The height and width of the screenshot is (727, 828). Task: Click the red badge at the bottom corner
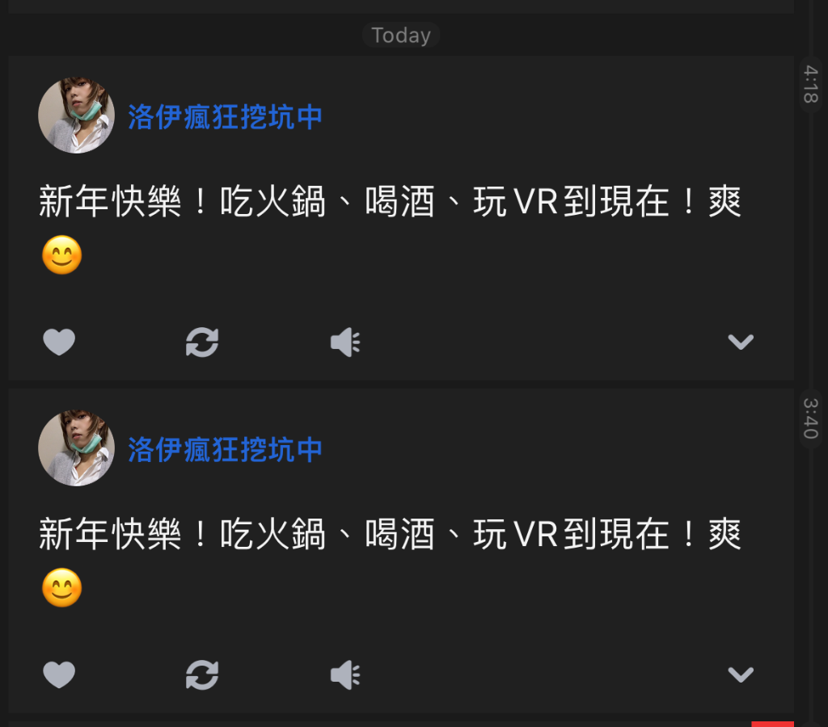[772, 724]
